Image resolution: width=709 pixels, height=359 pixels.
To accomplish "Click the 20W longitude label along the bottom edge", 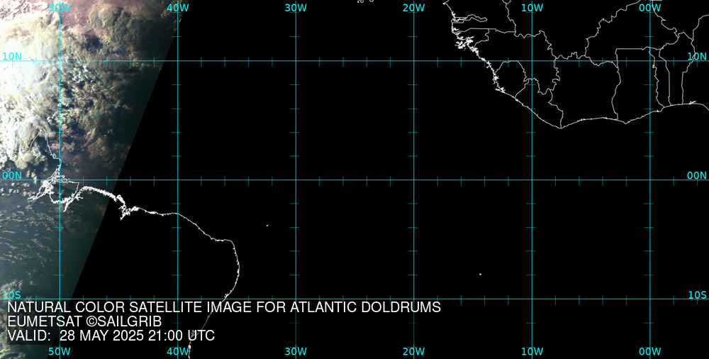I will click(414, 352).
